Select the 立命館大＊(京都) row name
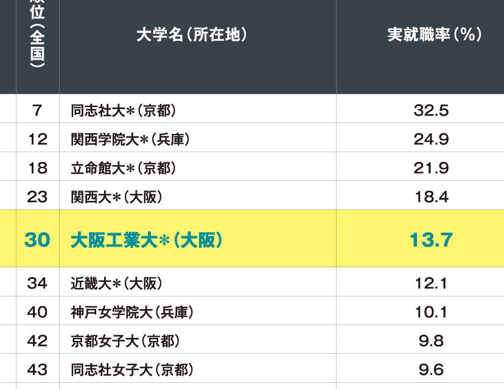The width and height of the screenshot is (504, 389). coord(123,168)
